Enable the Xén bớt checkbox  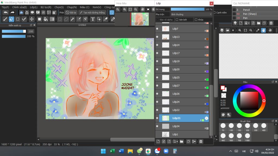tap(177, 19)
